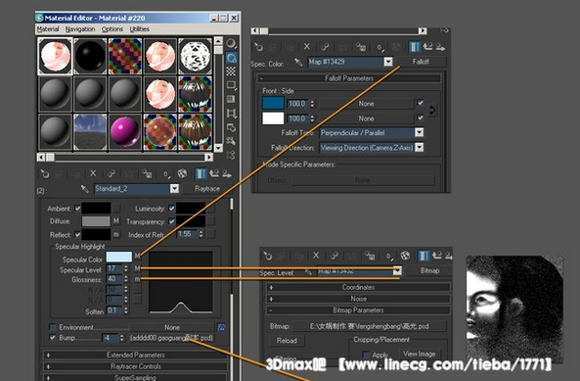The width and height of the screenshot is (580, 381).
Task: Open Falloff Direction Viewing Direction dropdown
Action: point(419,147)
